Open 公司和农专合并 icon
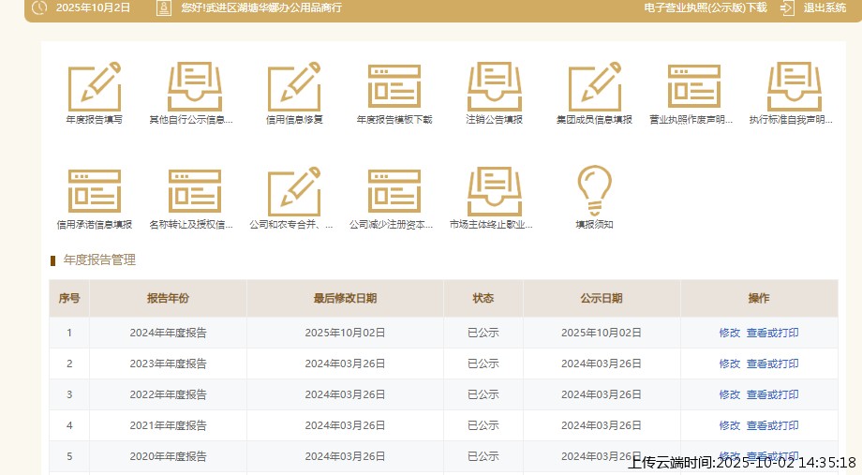The image size is (862, 475). pos(294,193)
